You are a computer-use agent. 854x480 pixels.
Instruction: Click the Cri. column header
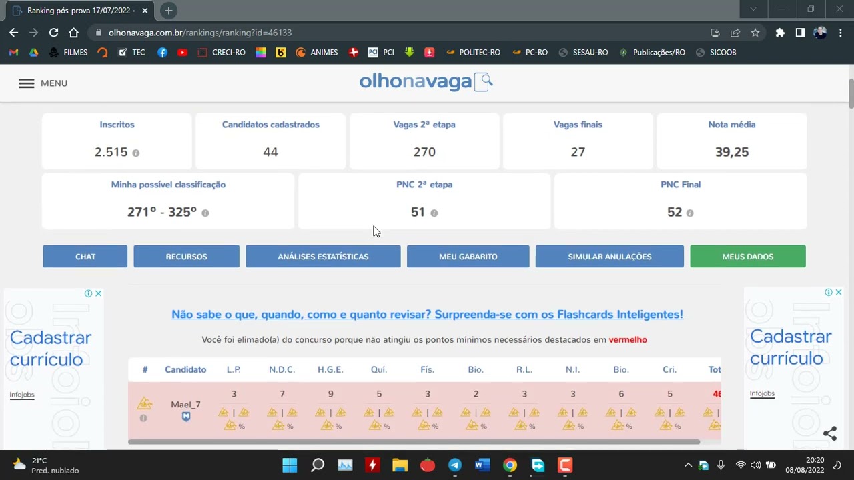pyautogui.click(x=669, y=369)
